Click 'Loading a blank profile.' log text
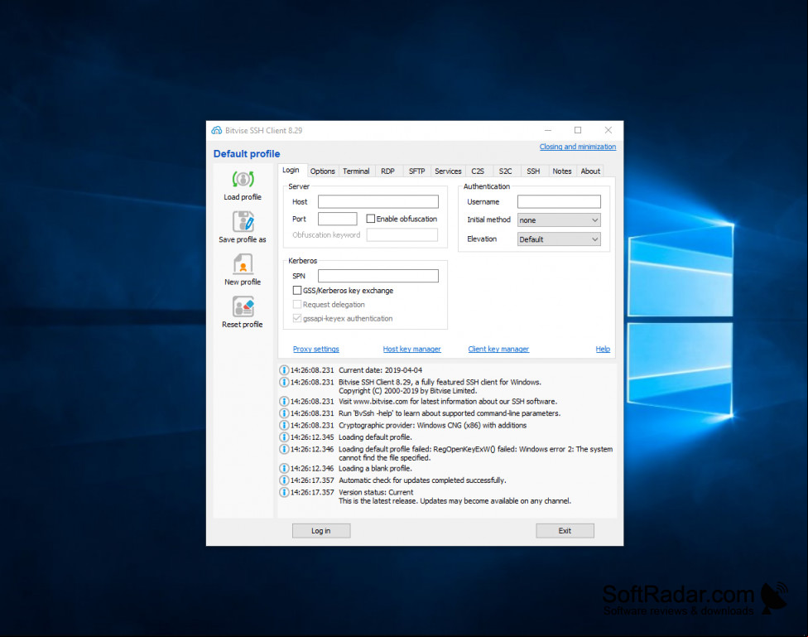This screenshot has height=637, width=808. tap(375, 468)
